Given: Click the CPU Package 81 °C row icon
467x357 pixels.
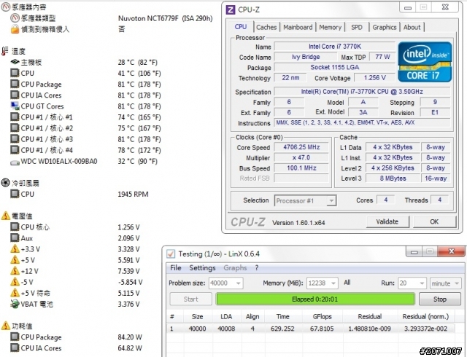Looking at the screenshot, I should point(15,84).
